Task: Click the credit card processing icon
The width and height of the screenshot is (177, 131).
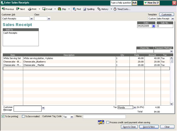Action: tap(101, 122)
